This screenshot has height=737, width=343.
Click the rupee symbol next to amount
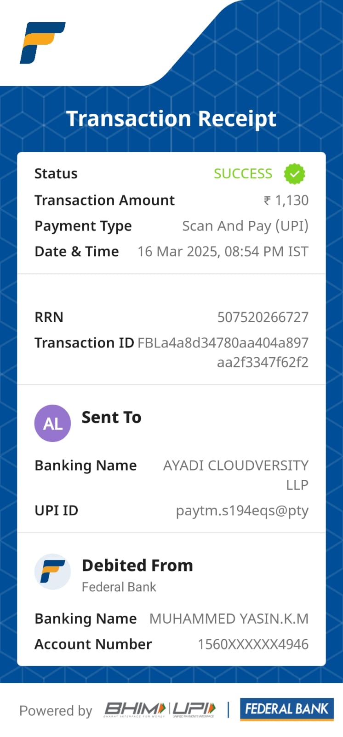pyautogui.click(x=267, y=200)
